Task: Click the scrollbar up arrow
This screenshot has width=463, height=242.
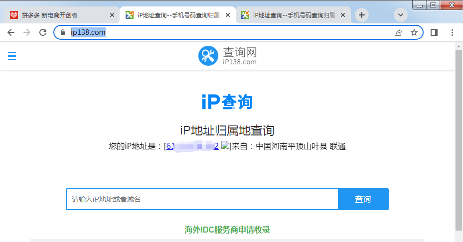Action: 459,46
